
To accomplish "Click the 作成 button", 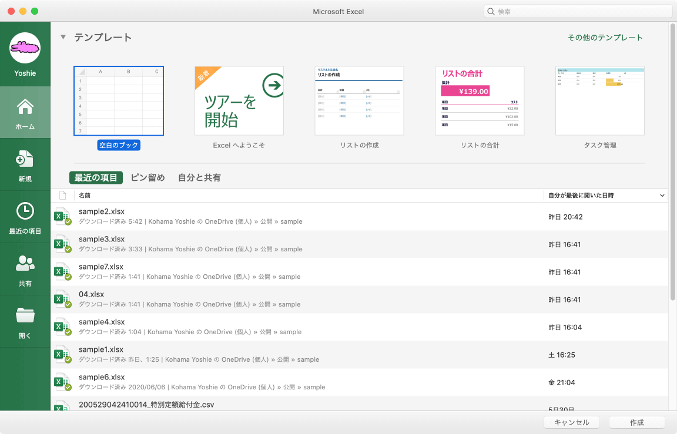I will (x=637, y=422).
